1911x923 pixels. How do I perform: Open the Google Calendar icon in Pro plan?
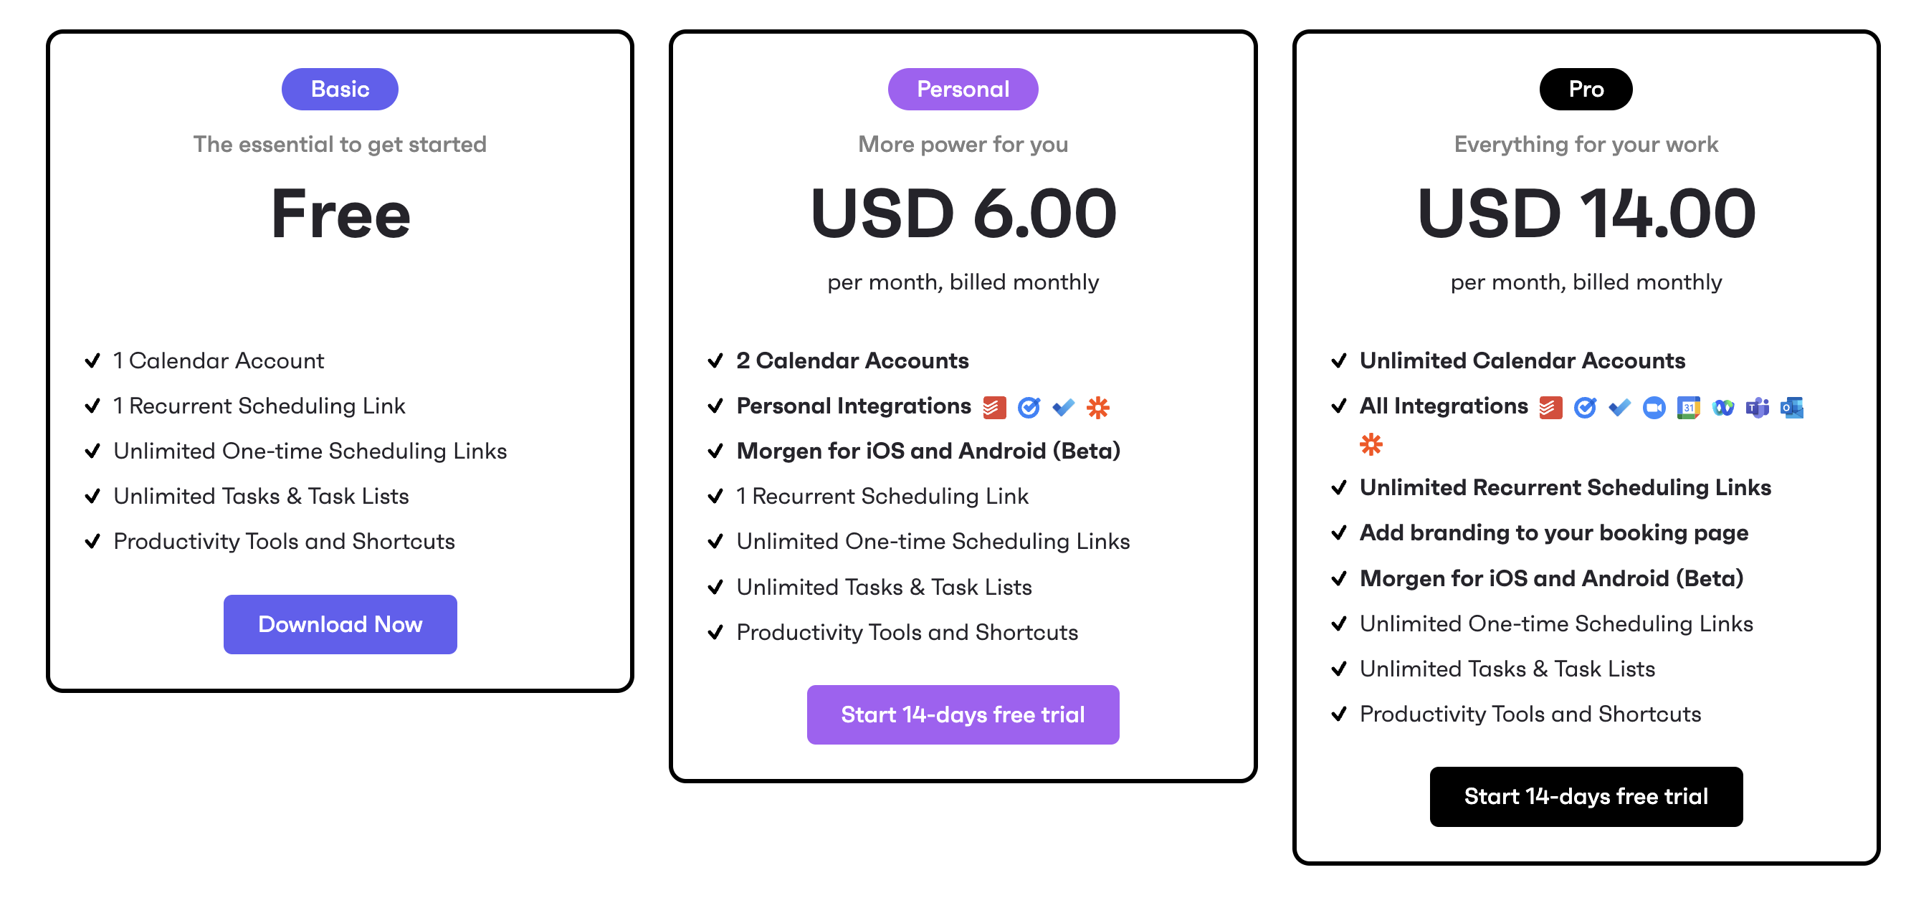tap(1690, 407)
